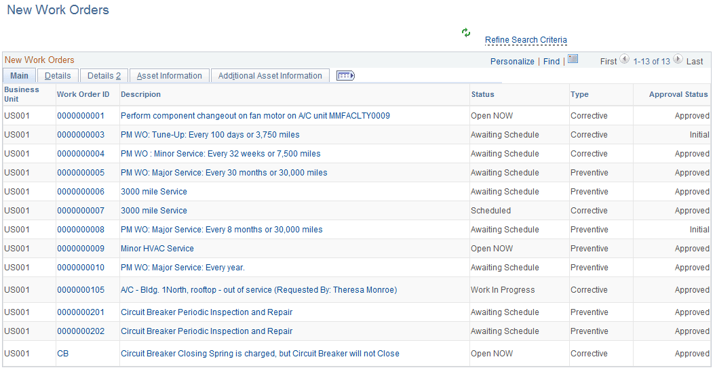Screen dimensions: 715x374
Task: Open work order 0000000003
Action: point(81,135)
